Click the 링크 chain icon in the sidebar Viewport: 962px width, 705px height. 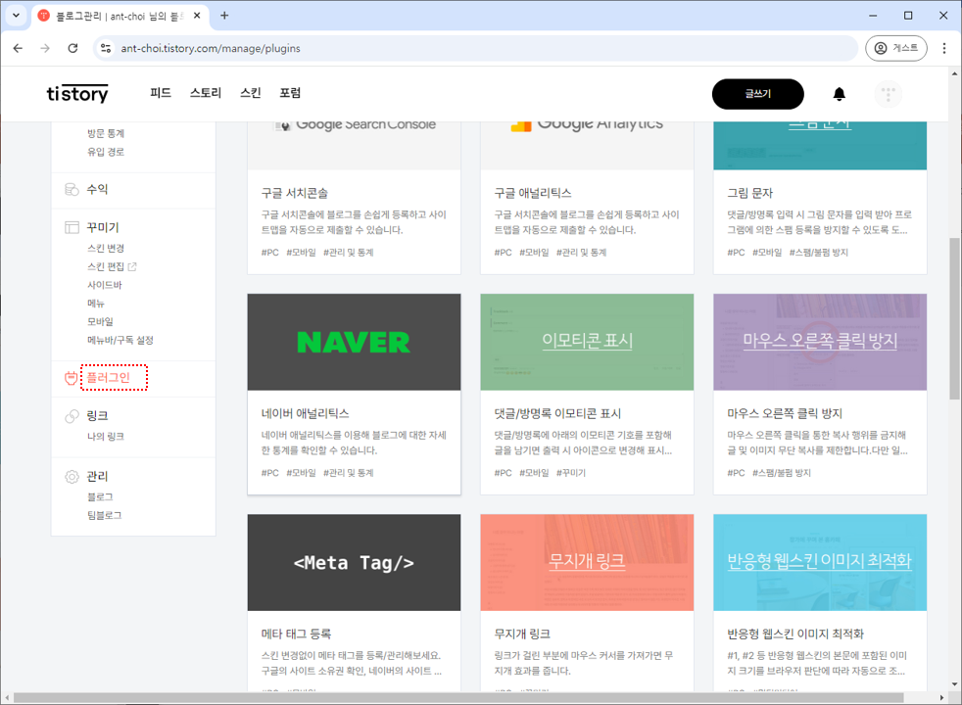click(72, 416)
